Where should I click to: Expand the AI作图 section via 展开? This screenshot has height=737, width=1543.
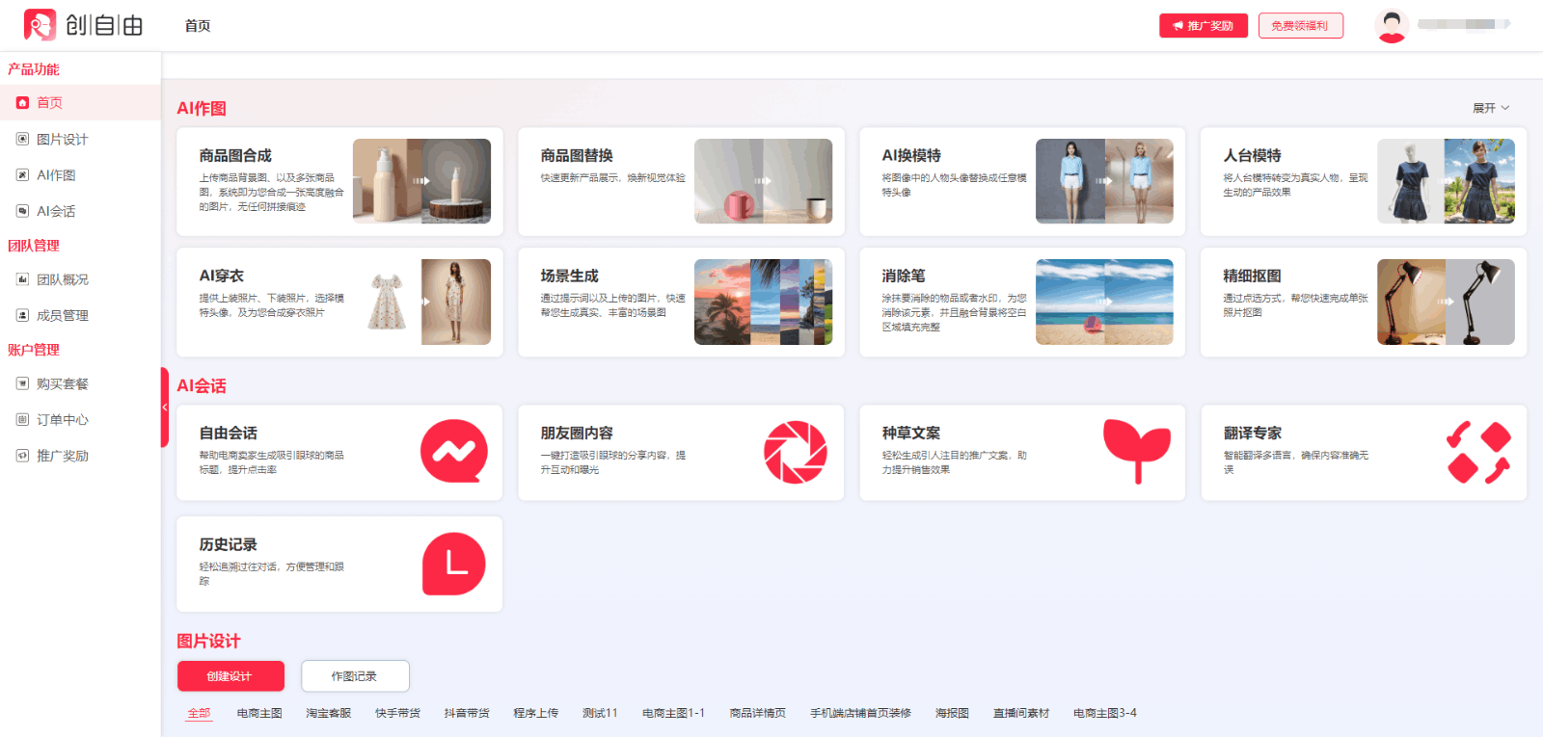pyautogui.click(x=1491, y=108)
